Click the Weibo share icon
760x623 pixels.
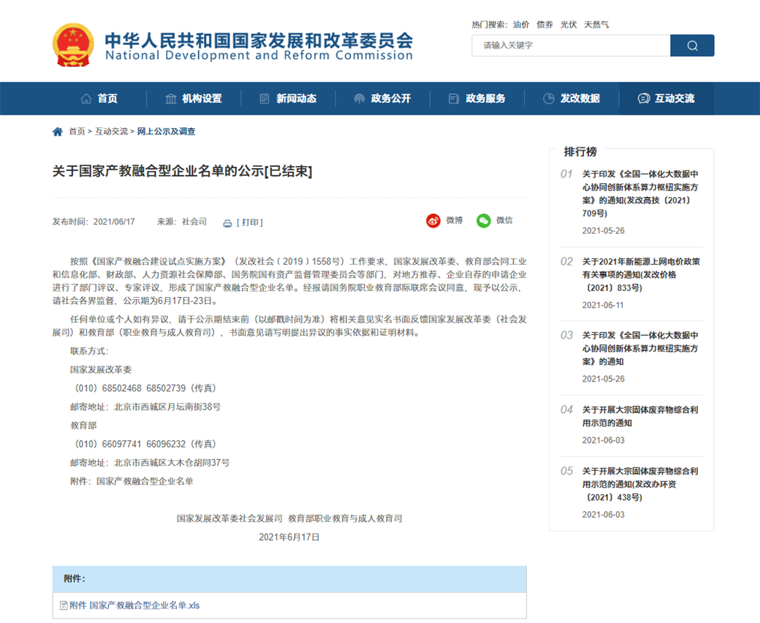(x=433, y=221)
